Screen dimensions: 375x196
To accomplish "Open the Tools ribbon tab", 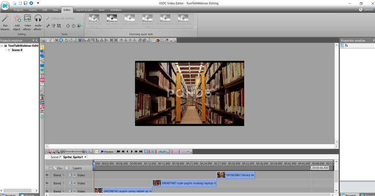I will [x=102, y=10].
